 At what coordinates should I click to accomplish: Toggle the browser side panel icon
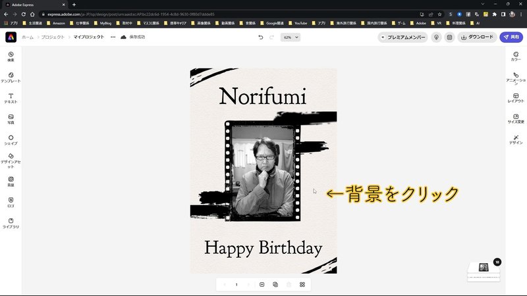503,14
